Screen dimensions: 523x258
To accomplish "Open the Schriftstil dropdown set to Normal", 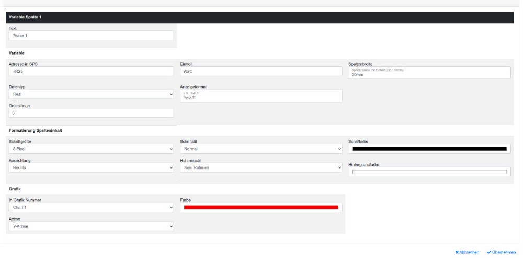I will [x=260, y=149].
